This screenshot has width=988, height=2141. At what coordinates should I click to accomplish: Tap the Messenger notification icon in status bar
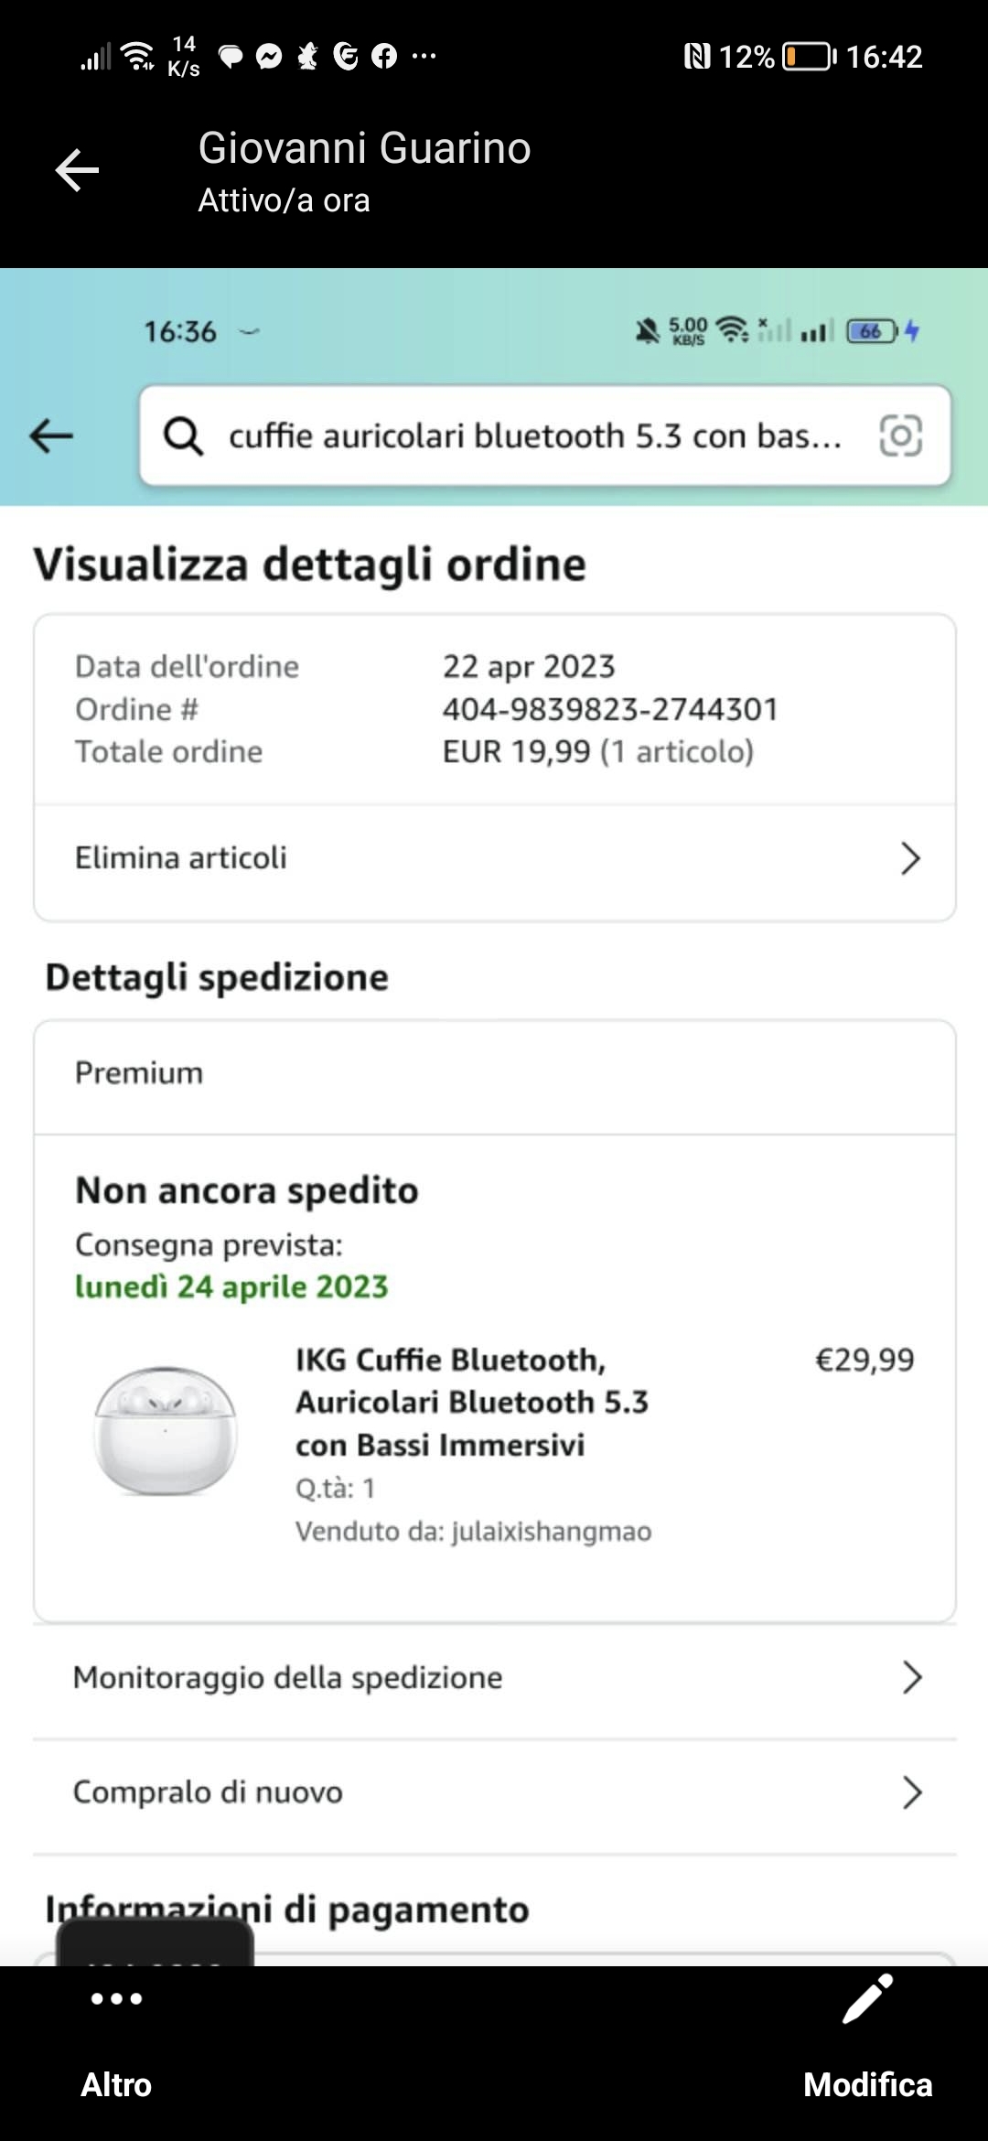[x=269, y=57]
